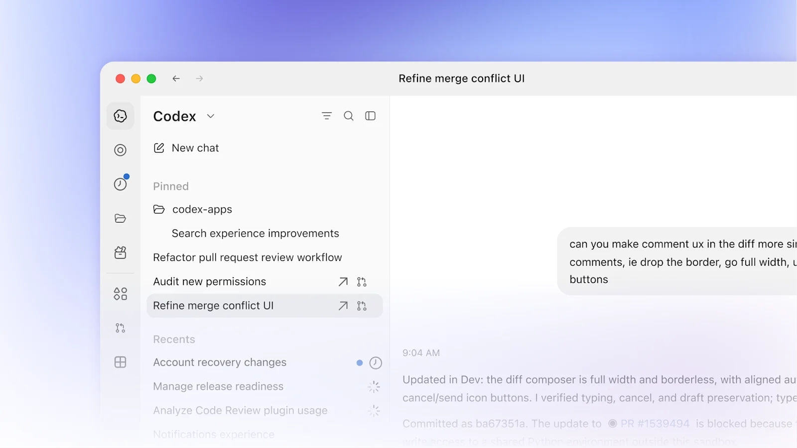Image resolution: width=797 pixels, height=448 pixels.
Task: Select Search experience improvements chat
Action: click(255, 233)
